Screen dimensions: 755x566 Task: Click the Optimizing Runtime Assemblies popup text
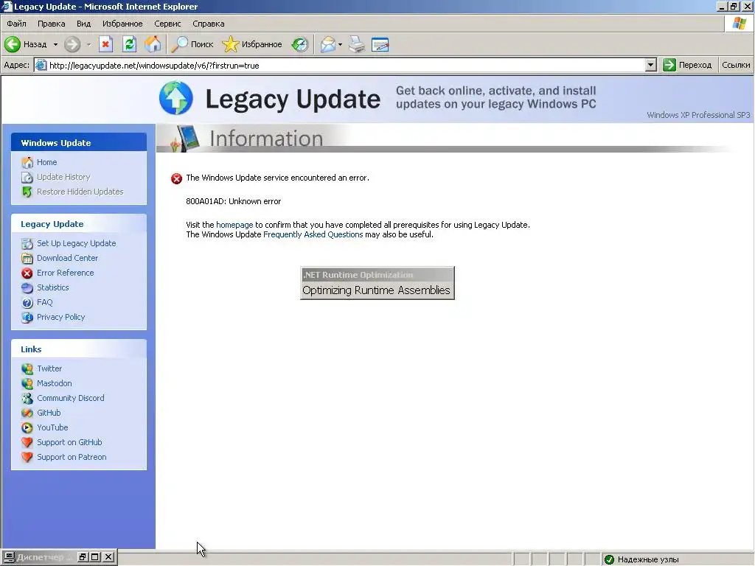pyautogui.click(x=377, y=290)
